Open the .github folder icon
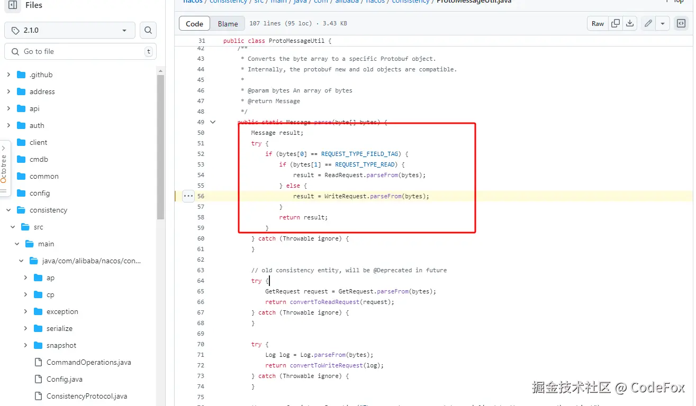 [21, 75]
